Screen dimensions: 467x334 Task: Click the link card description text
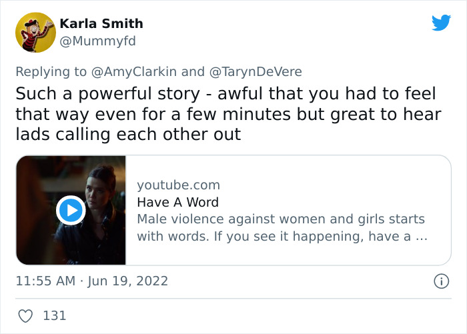(x=281, y=227)
